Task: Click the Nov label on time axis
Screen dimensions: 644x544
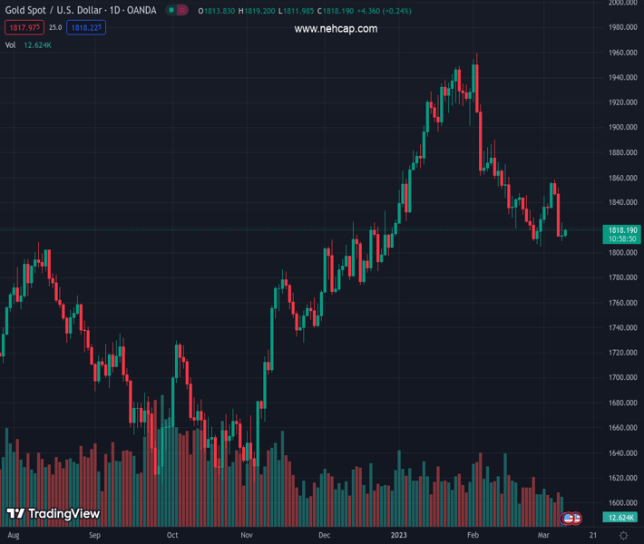Action: point(247,536)
